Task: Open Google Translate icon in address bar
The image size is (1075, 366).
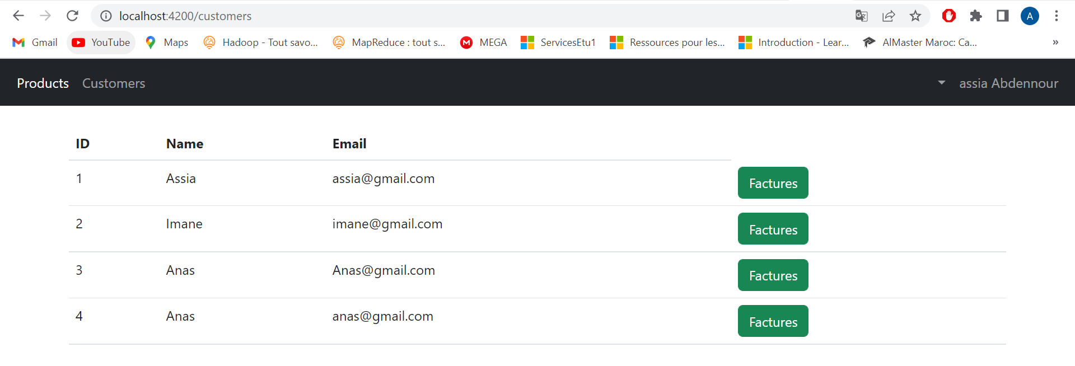Action: point(862,16)
